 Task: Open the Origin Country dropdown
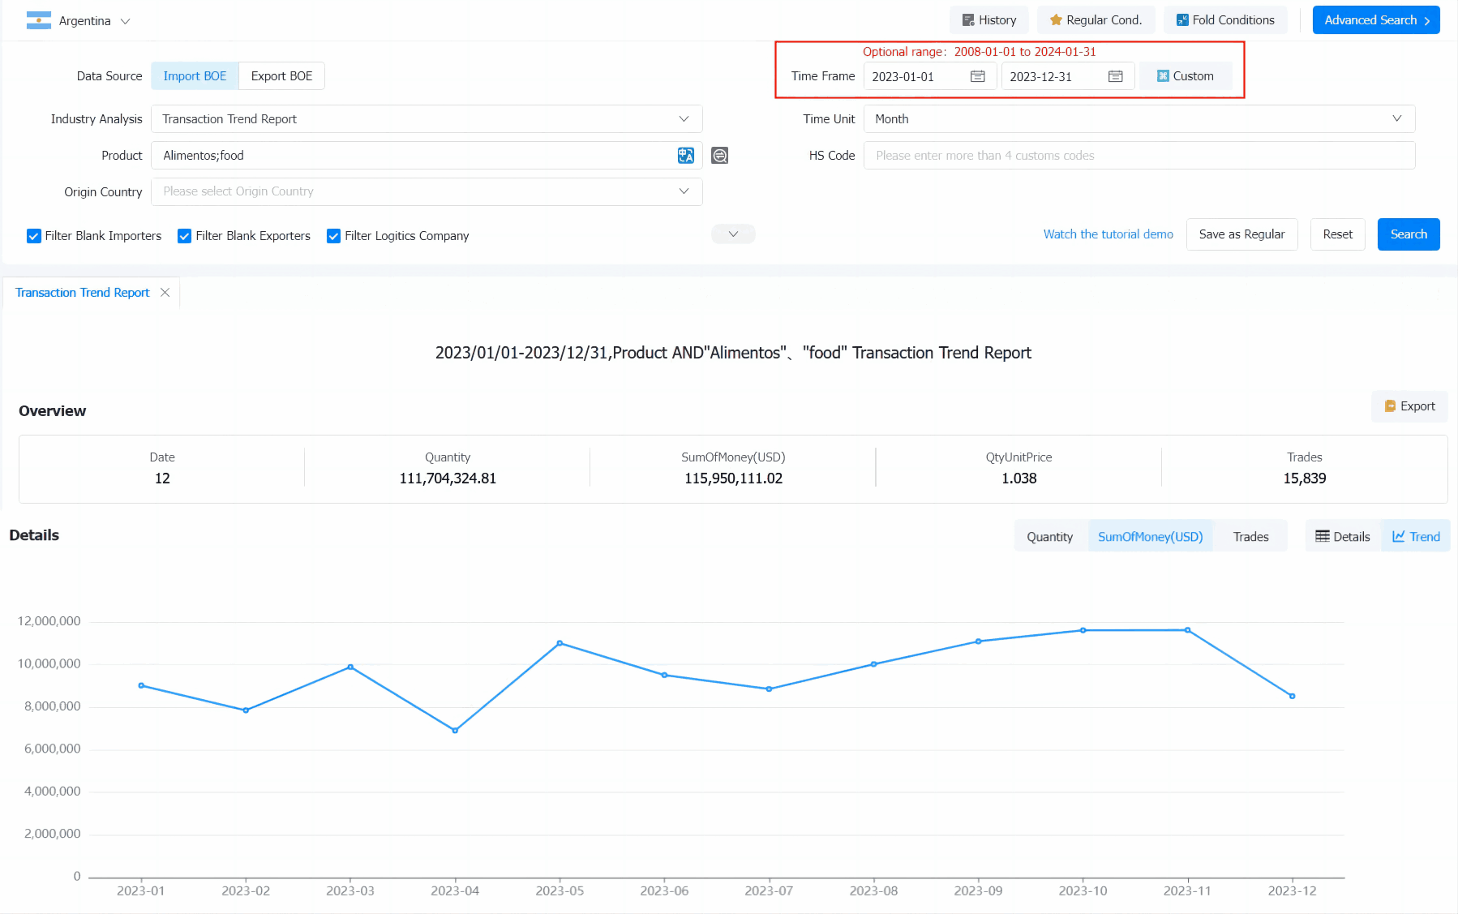426,192
